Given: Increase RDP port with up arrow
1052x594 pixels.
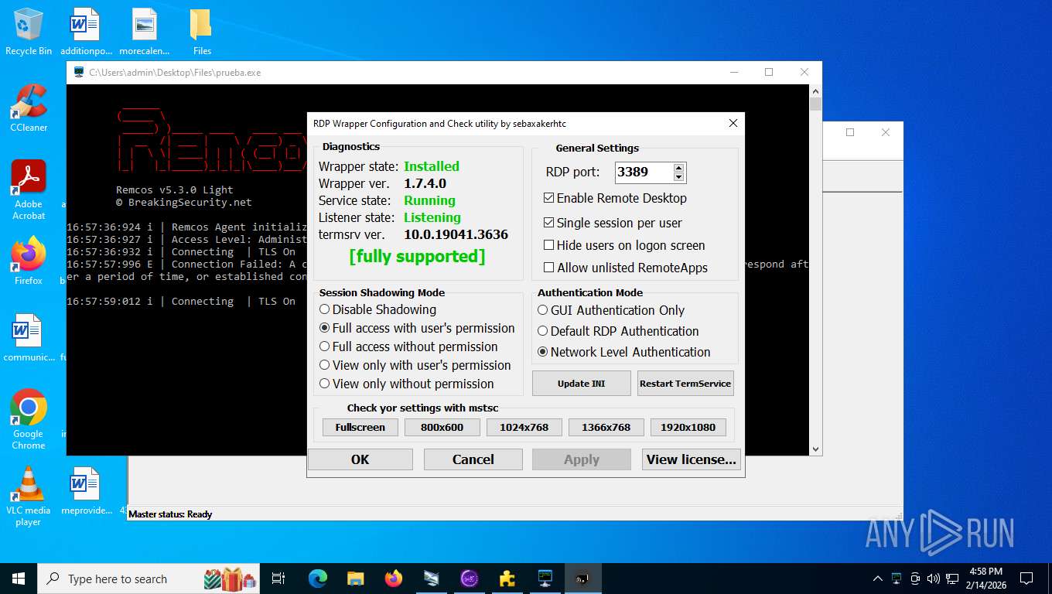Looking at the screenshot, I should pyautogui.click(x=678, y=168).
